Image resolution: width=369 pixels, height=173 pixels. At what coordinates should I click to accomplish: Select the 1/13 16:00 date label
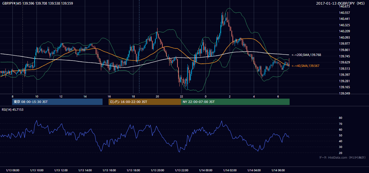coord(109,170)
